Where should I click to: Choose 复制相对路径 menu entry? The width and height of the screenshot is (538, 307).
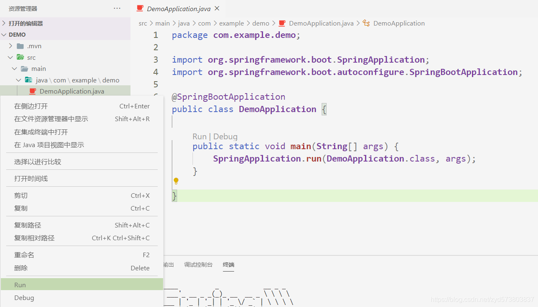click(82, 238)
